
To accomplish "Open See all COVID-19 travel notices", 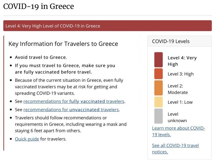I will (x=175, y=148).
